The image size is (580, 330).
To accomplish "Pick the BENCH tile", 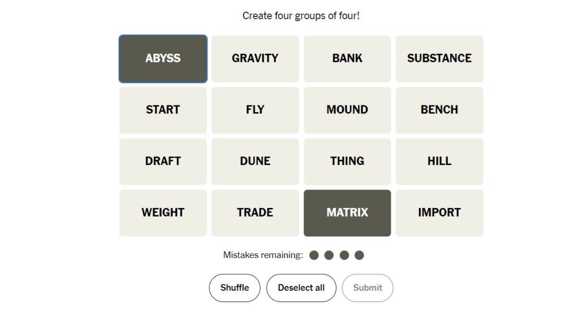I will 440,110.
